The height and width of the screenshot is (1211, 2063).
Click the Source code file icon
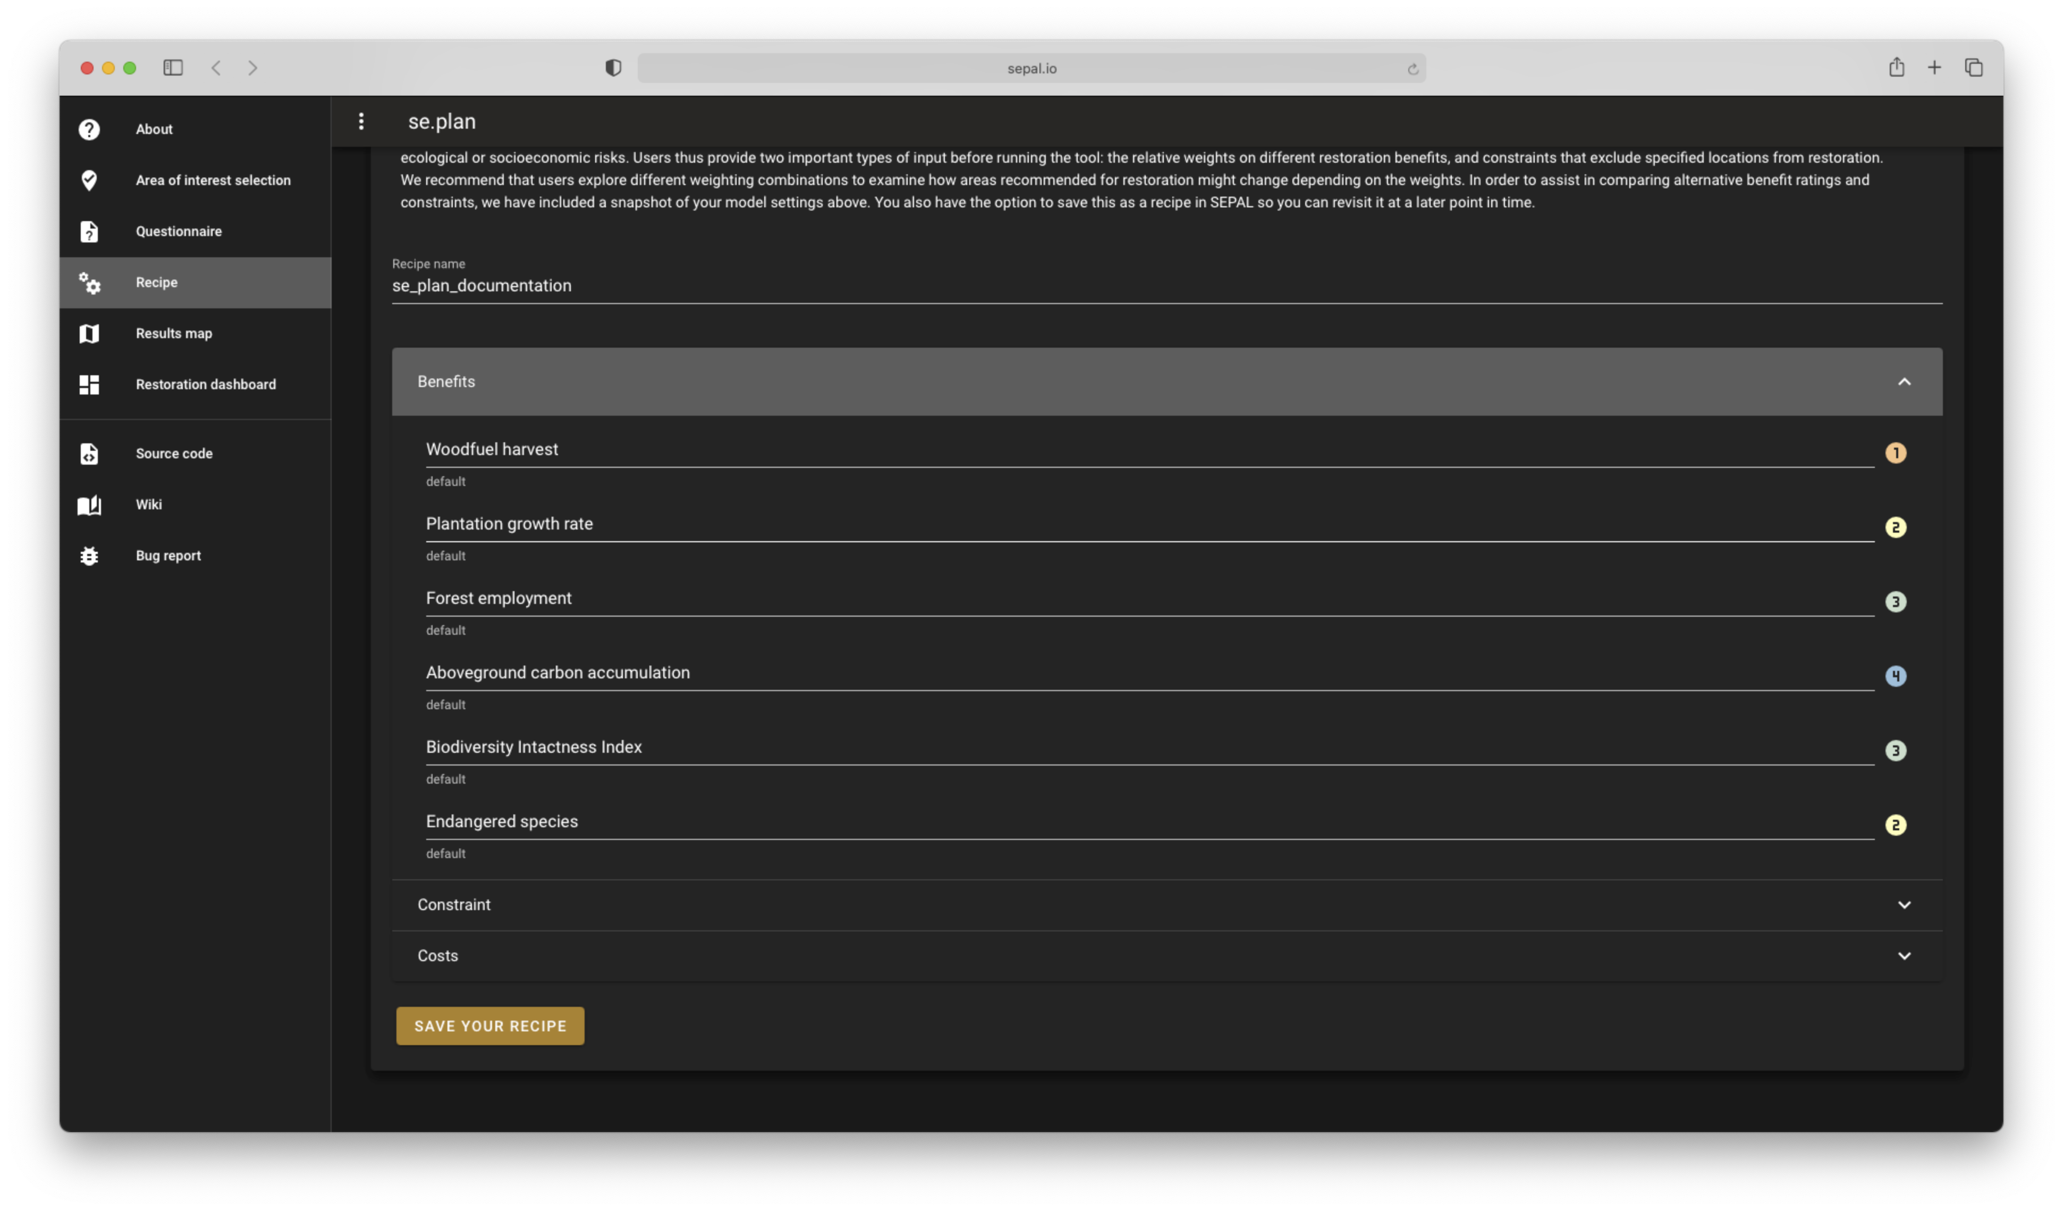(x=89, y=453)
